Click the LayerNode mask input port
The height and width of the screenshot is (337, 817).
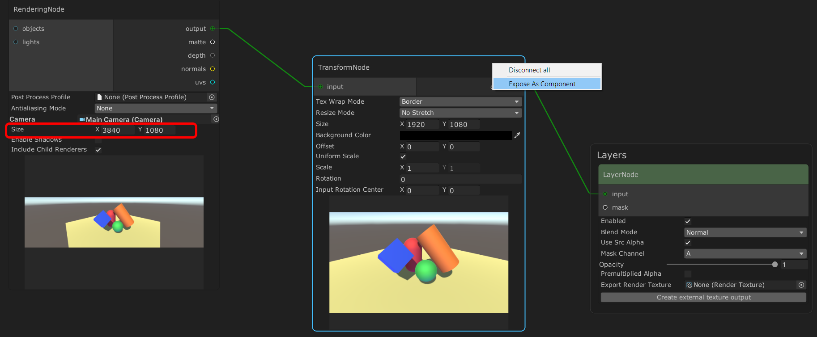(605, 207)
